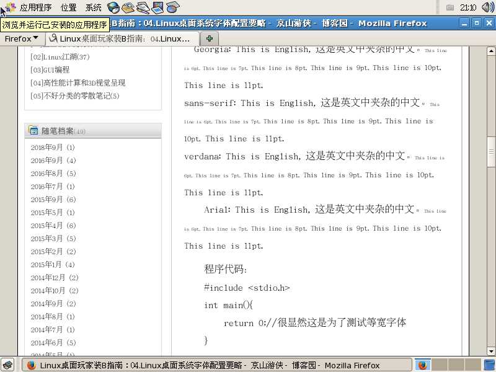Open a new tab with the plus button
This screenshot has width=496, height=372.
tap(209, 38)
